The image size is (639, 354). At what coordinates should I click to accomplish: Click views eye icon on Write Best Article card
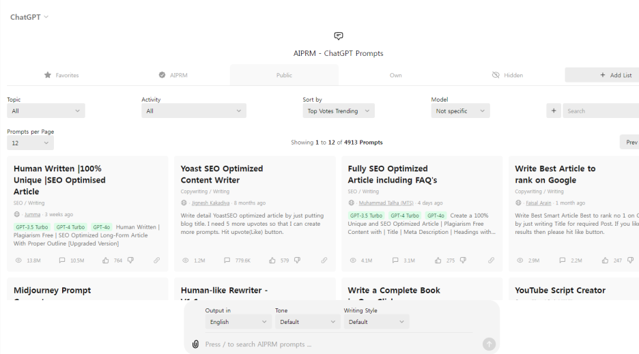[x=520, y=261]
